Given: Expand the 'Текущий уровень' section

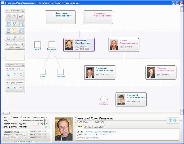Looking at the screenshot, I should [23, 47].
